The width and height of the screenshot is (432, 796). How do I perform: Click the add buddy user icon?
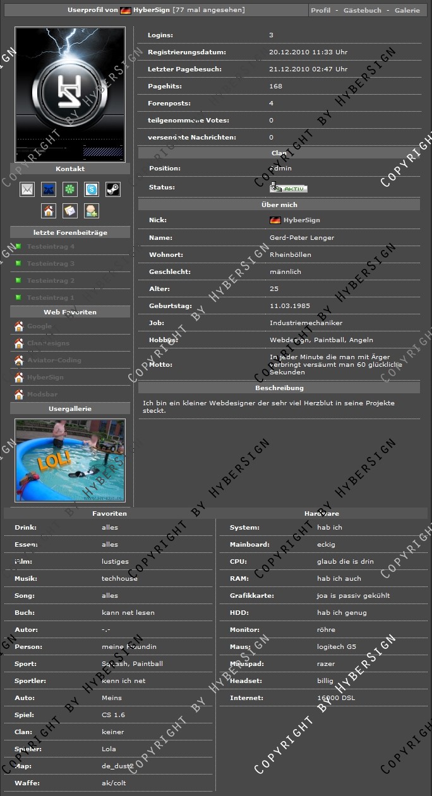[92, 211]
